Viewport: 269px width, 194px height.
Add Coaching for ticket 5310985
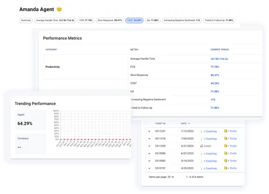pyautogui.click(x=210, y=154)
